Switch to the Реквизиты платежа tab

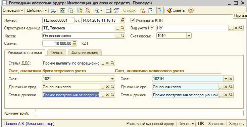(25, 52)
